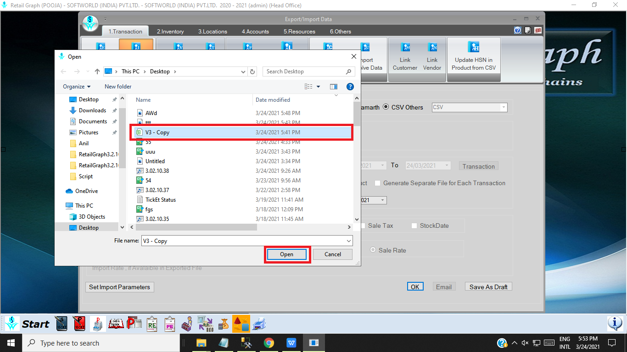Click the money bag calculator icon

tap(224, 324)
